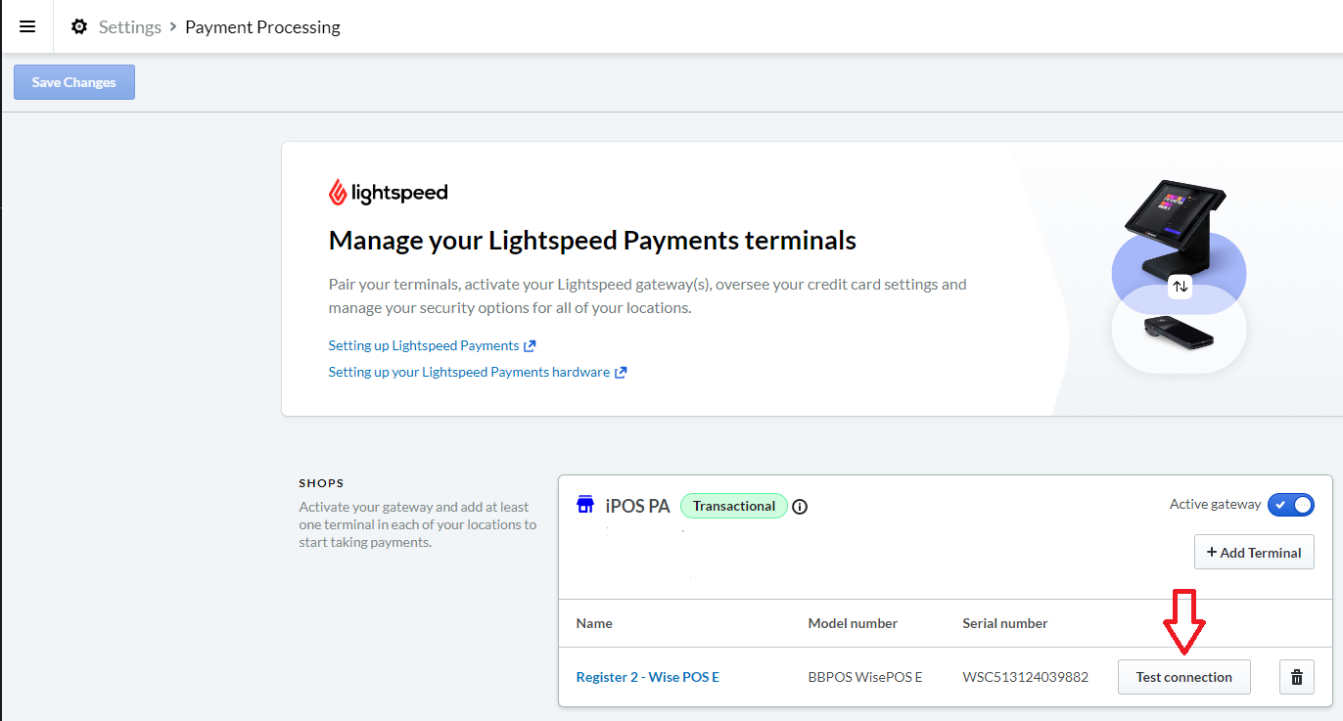1343x721 pixels.
Task: Click the BBPOS WisePOS E model cell
Action: click(865, 677)
